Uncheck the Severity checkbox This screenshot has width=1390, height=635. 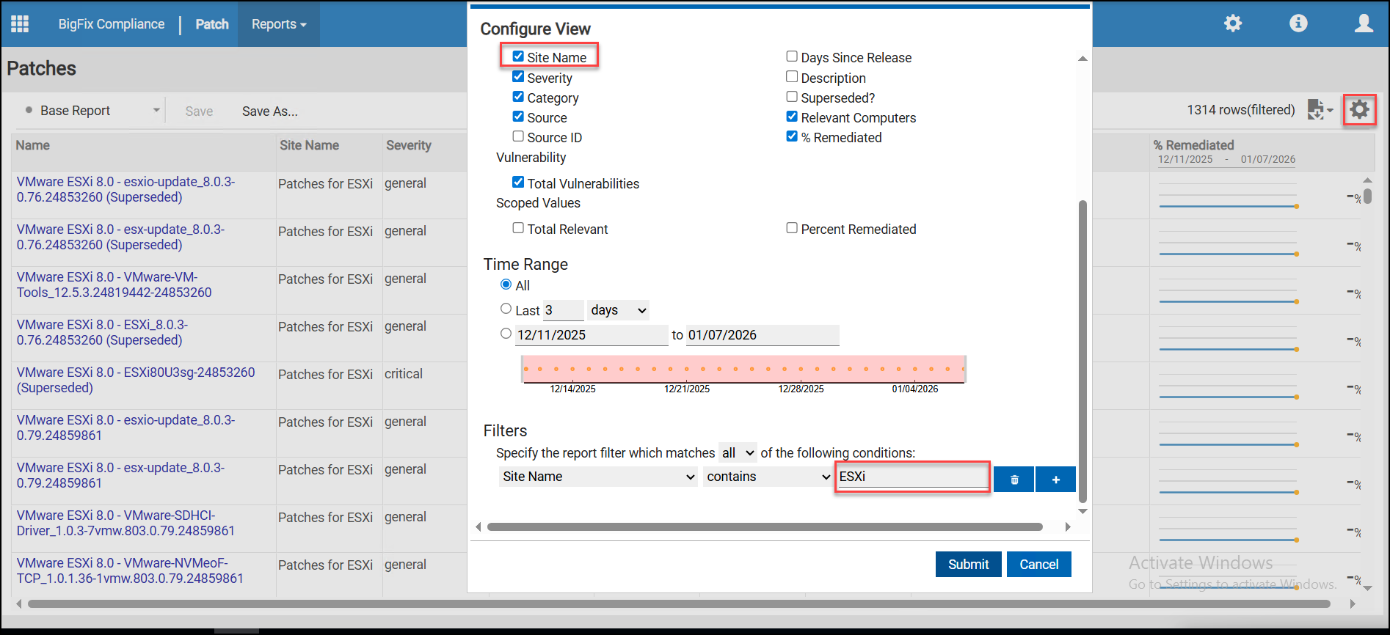518,76
